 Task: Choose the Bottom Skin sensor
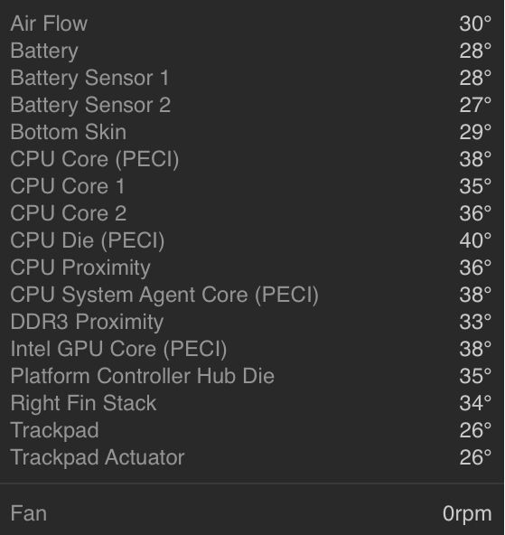click(251, 132)
